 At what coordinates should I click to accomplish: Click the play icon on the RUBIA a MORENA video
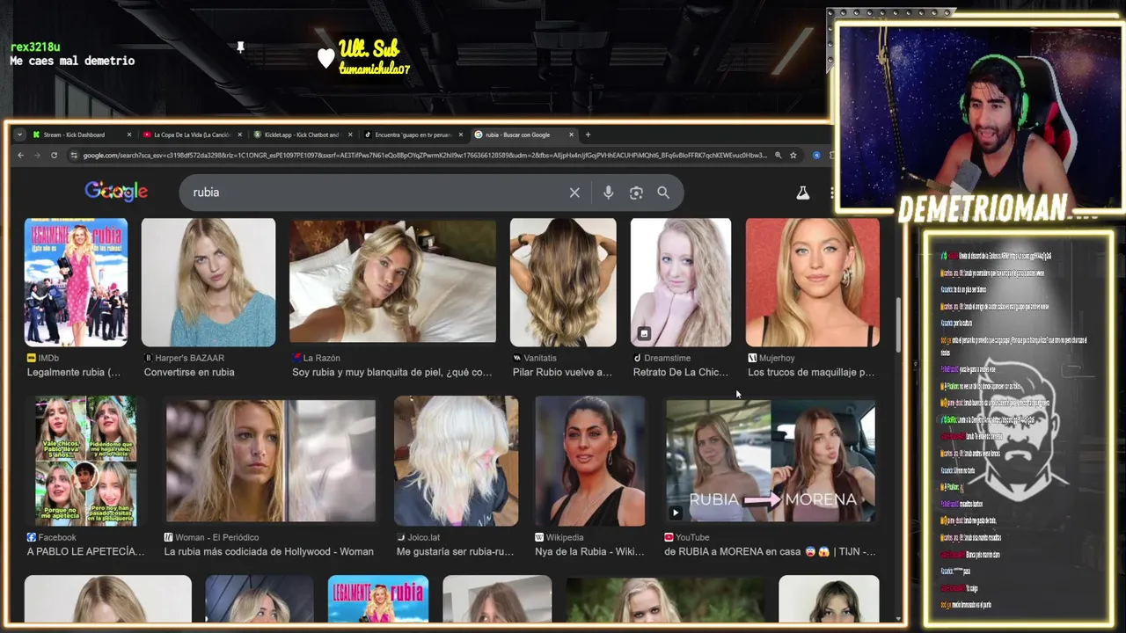[x=676, y=513]
